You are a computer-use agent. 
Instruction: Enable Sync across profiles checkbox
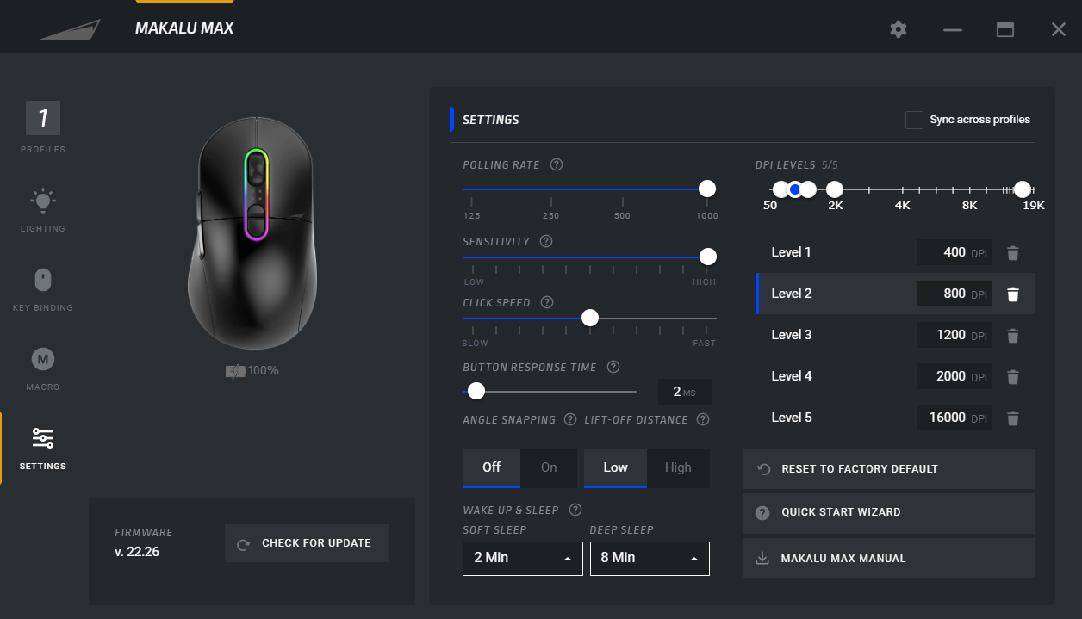914,120
